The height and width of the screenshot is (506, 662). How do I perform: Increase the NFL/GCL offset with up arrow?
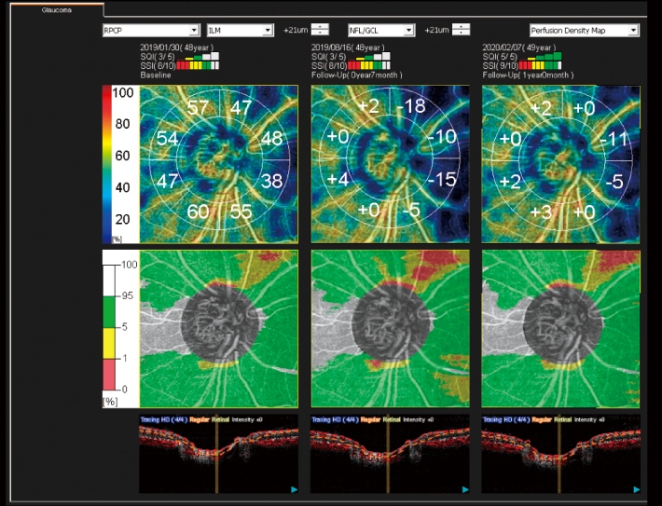click(x=460, y=27)
